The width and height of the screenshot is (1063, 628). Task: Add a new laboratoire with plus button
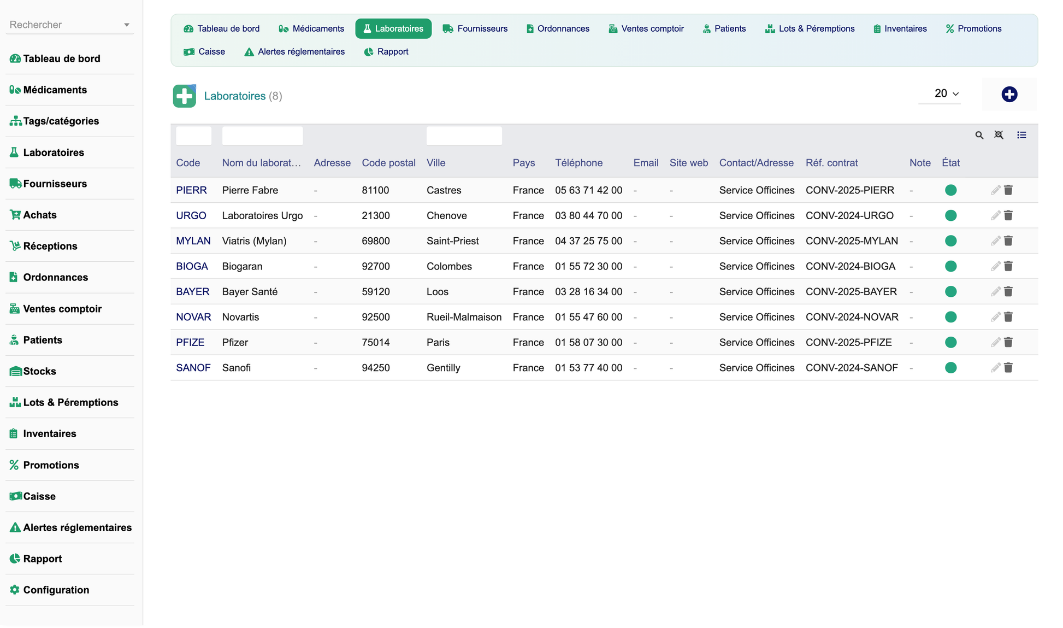1009,95
